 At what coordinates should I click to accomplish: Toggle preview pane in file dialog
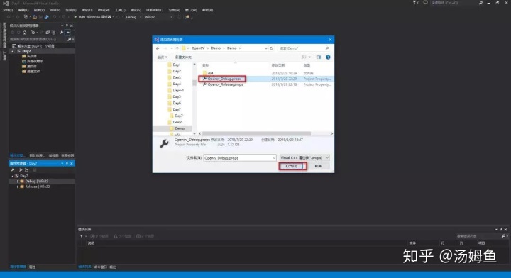pyautogui.click(x=319, y=57)
